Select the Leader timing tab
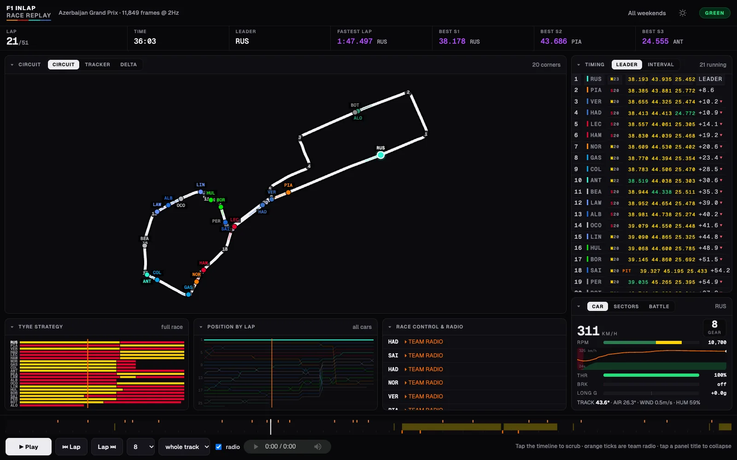 [627, 65]
